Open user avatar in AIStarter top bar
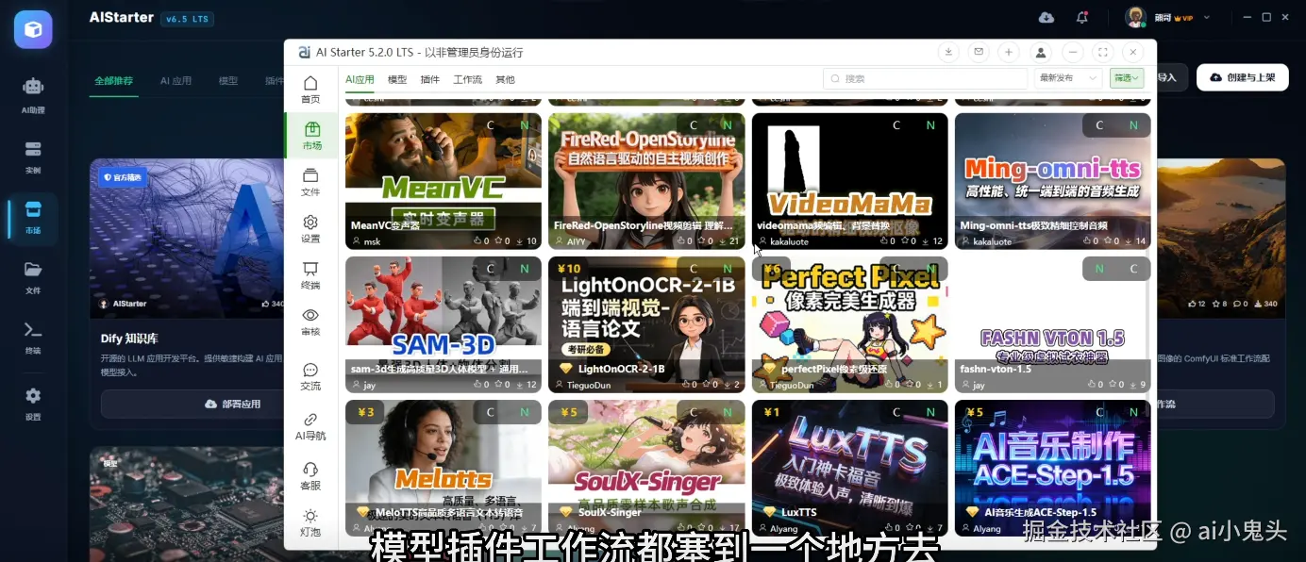This screenshot has height=562, width=1306. [1135, 17]
